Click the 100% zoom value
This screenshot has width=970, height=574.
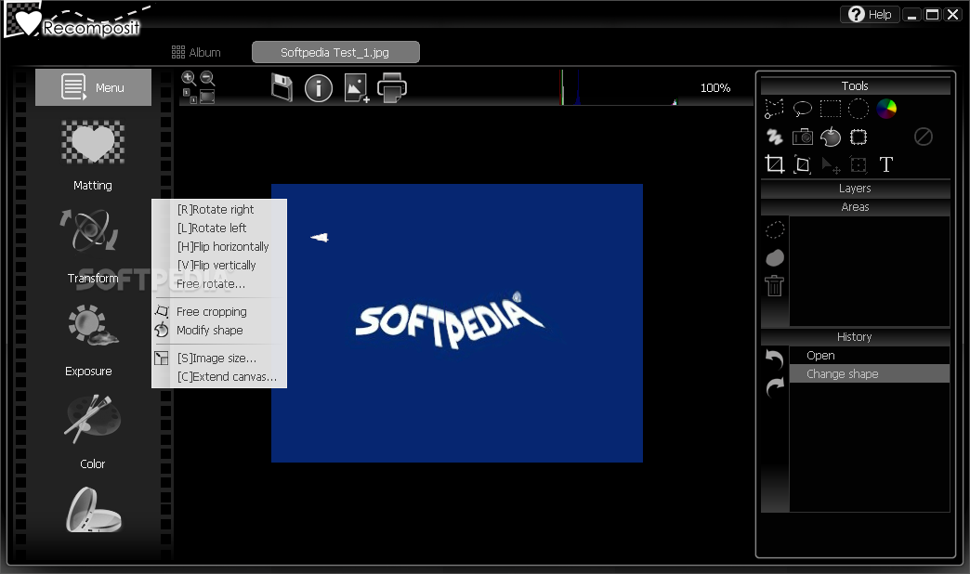pos(715,88)
